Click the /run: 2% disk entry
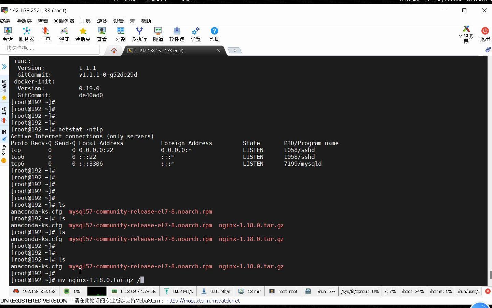492x308 pixels. [x=326, y=291]
